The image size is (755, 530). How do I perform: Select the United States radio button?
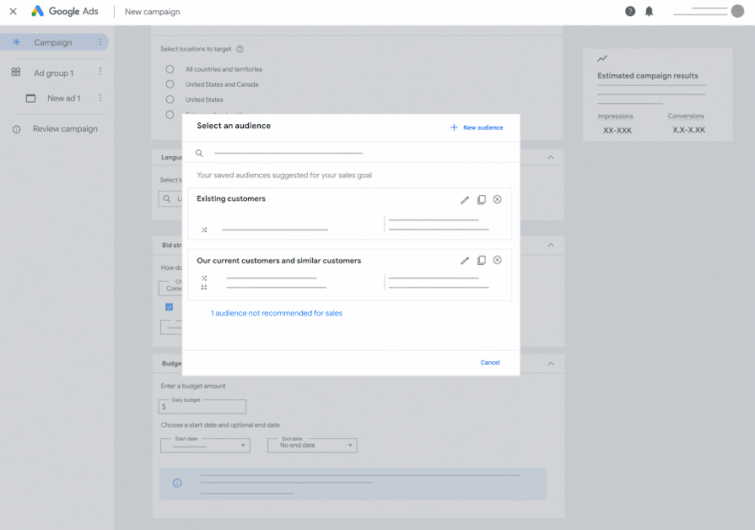[170, 100]
